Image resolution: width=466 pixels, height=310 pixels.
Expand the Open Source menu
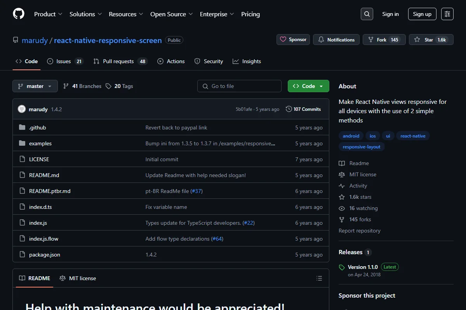(x=172, y=14)
